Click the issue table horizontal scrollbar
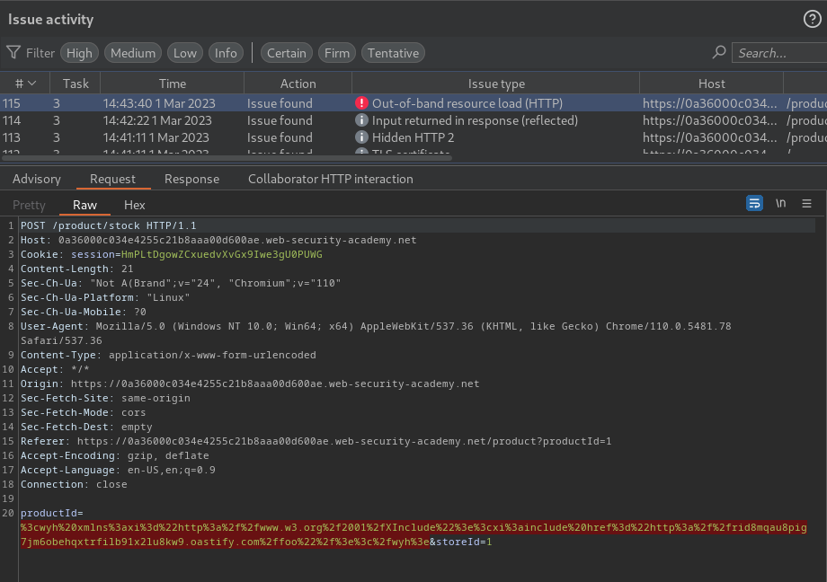The width and height of the screenshot is (827, 582). (x=227, y=157)
